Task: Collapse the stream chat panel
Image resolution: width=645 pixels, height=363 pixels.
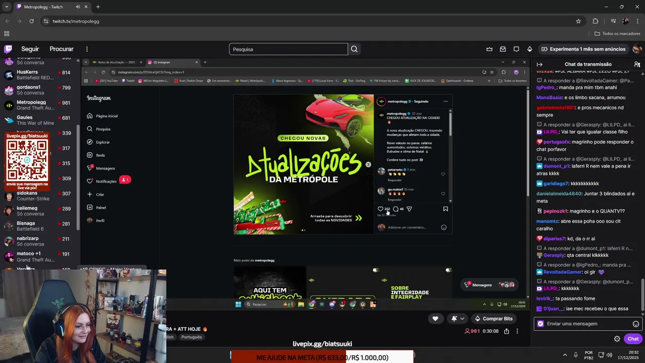Action: (x=539, y=64)
